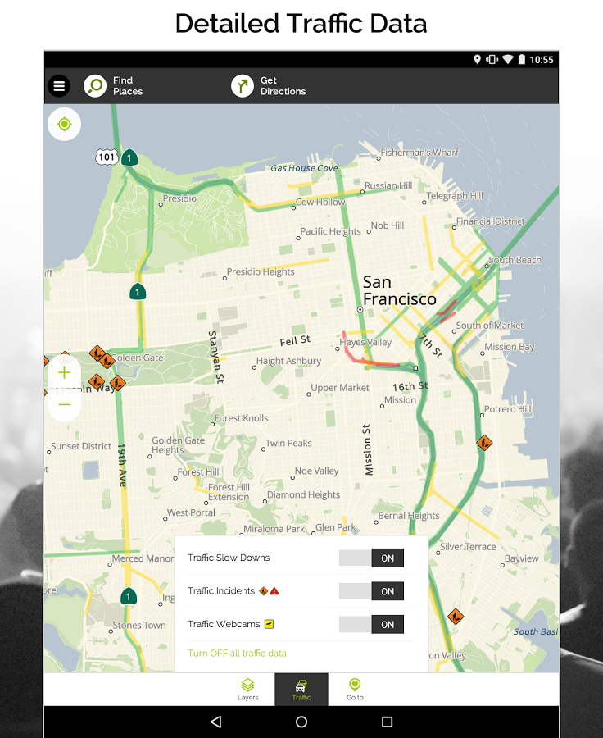The width and height of the screenshot is (603, 738).
Task: Tap the Traffic Webcams label
Action: 224,624
